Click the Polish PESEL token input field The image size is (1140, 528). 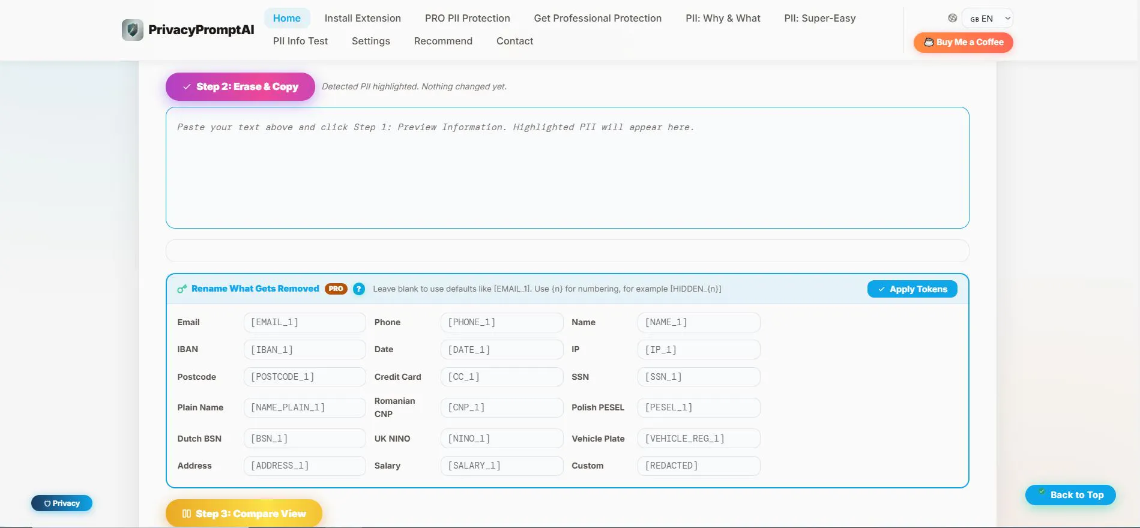coord(699,407)
